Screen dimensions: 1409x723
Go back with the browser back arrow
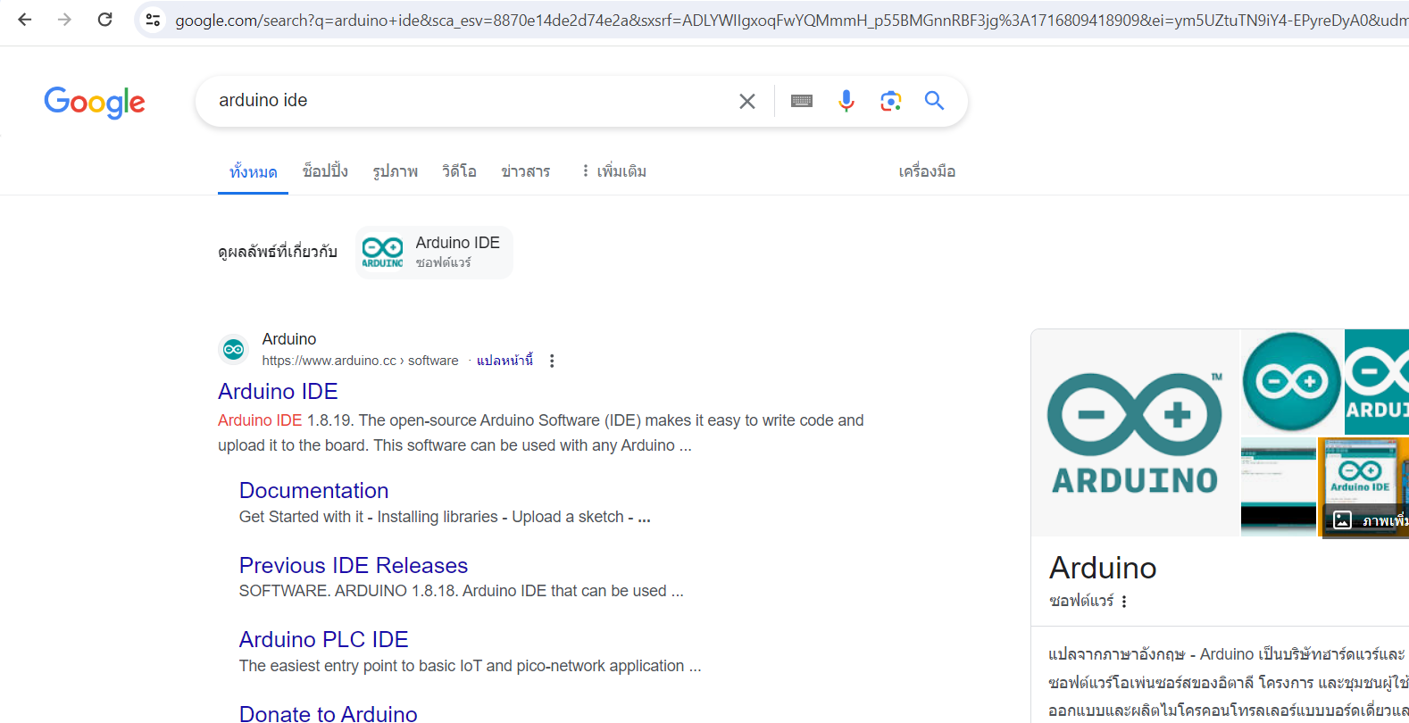pyautogui.click(x=25, y=19)
